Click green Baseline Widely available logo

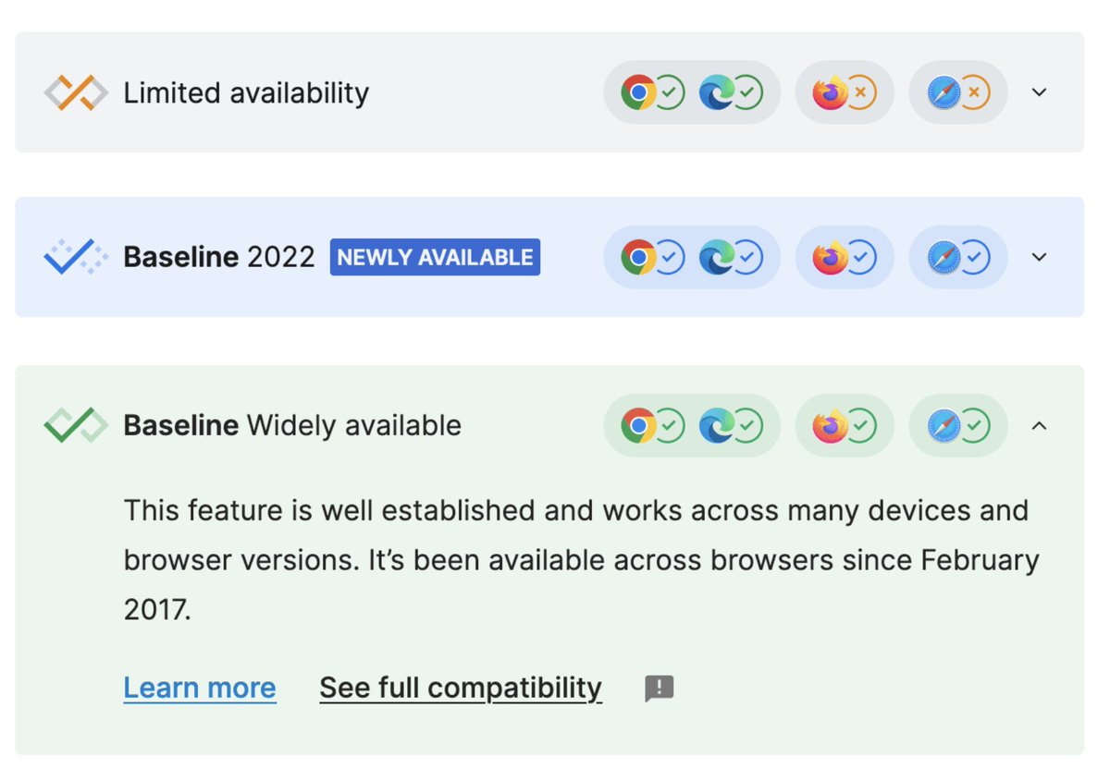click(x=76, y=425)
